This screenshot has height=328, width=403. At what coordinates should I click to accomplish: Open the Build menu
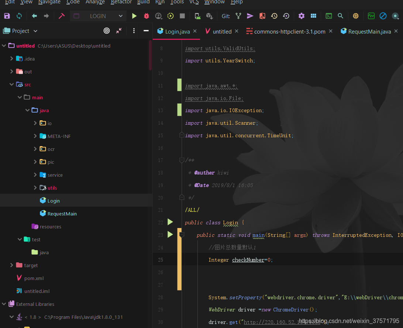144,2
